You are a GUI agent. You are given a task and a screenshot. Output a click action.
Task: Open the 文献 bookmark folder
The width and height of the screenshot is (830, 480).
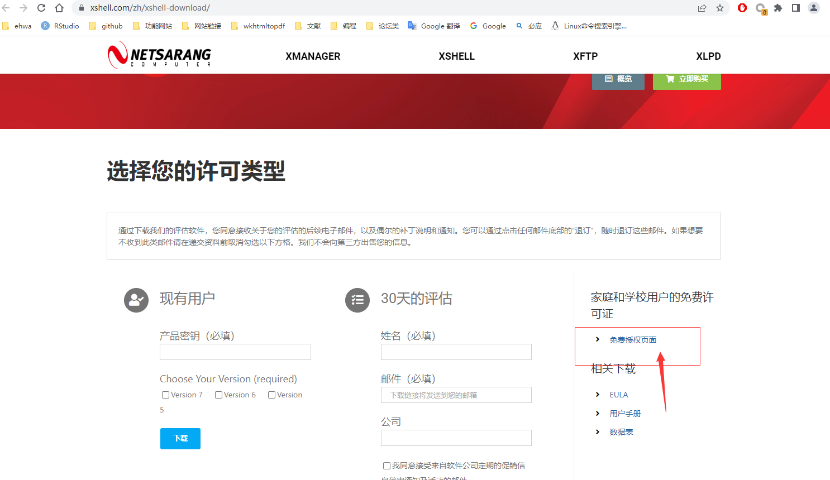[x=308, y=26]
